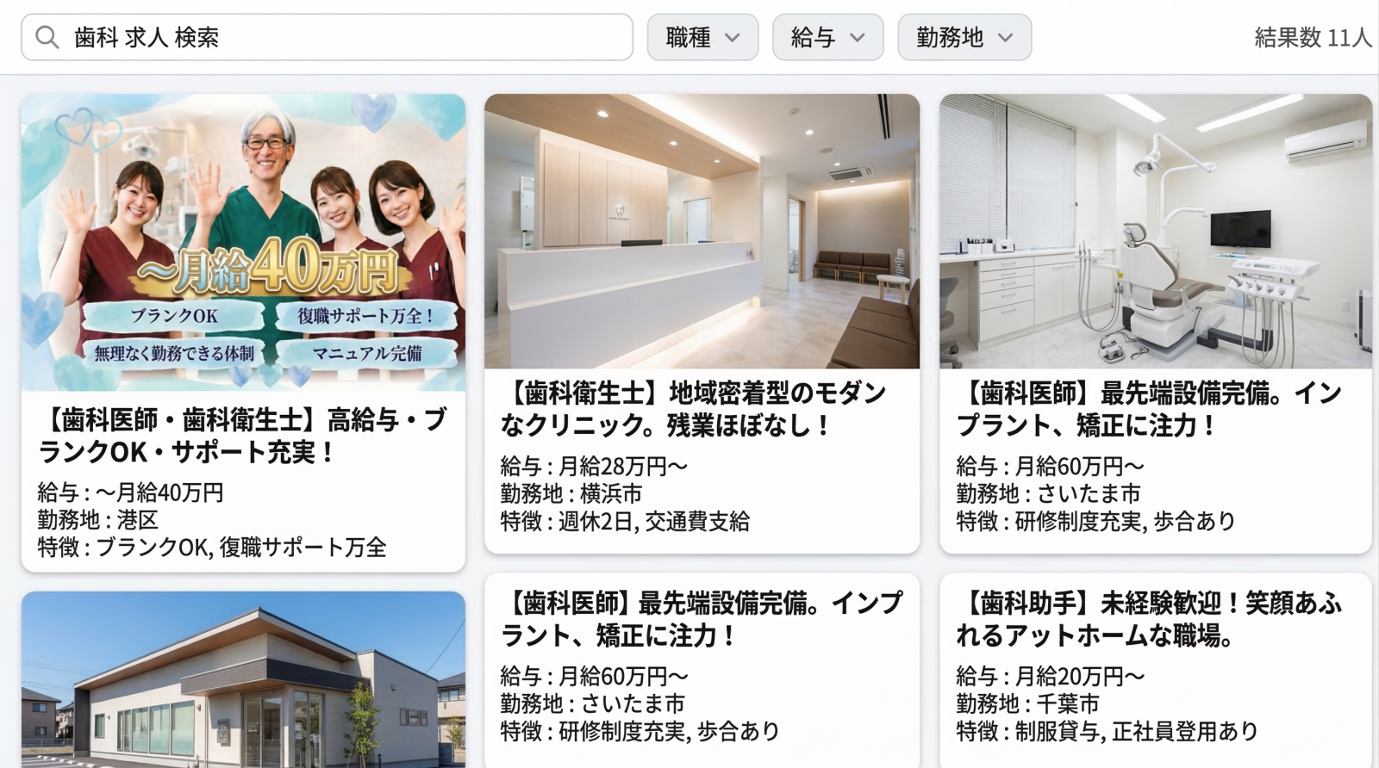The image size is (1379, 768).
Task: Click the magnifying glass search icon
Action: tap(47, 38)
